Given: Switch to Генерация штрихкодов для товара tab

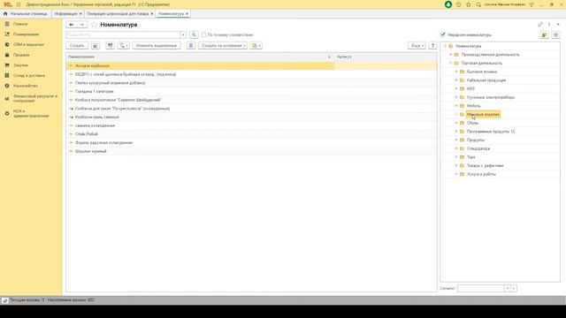Looking at the screenshot, I should [x=118, y=14].
